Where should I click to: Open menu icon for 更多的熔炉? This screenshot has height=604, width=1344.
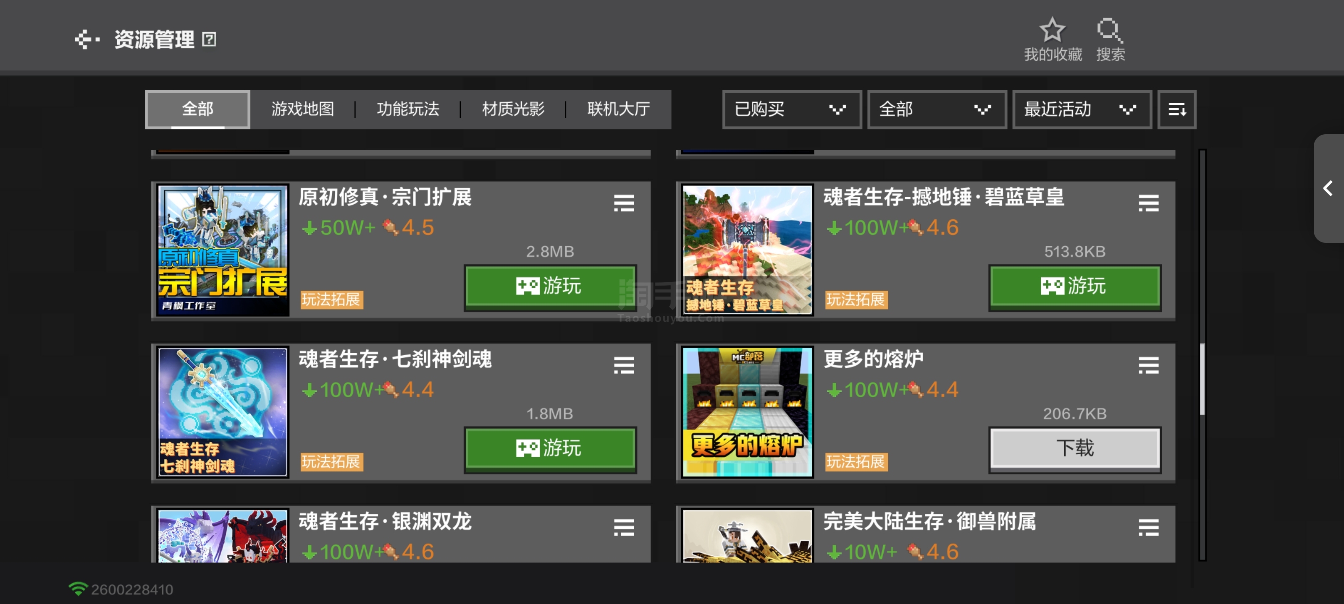coord(1148,365)
